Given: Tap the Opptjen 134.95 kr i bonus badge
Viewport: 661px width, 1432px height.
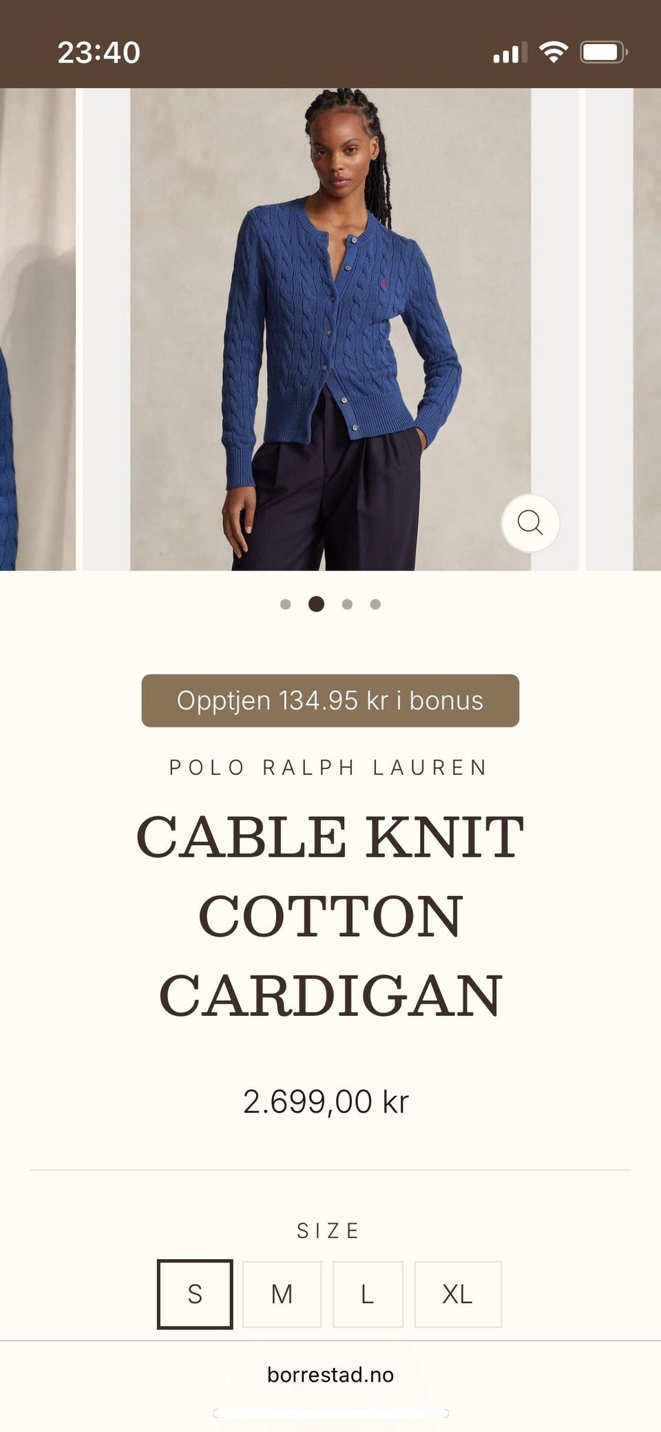Looking at the screenshot, I should click(x=330, y=701).
